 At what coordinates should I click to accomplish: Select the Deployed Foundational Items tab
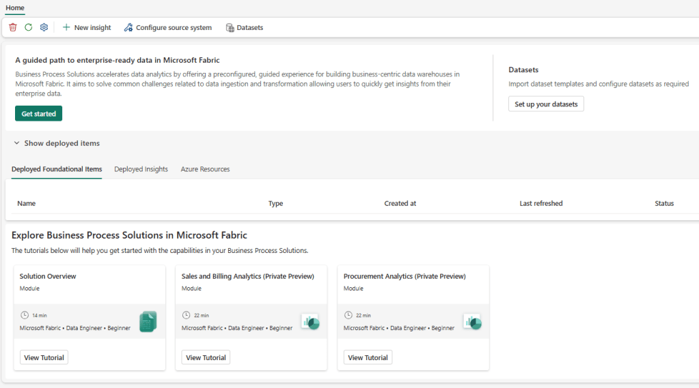point(57,170)
